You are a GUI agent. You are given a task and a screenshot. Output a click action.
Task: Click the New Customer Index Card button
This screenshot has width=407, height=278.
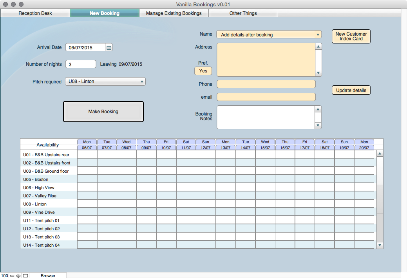(x=351, y=36)
